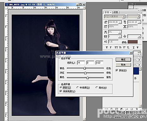
Task: Select the 高光(H) highlights radio button
Action: [97, 88]
